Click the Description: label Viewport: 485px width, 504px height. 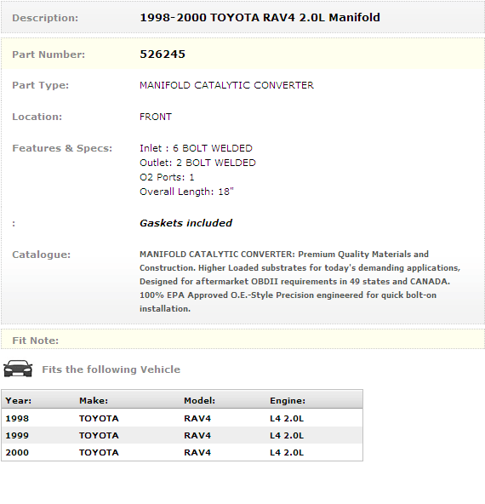[45, 18]
